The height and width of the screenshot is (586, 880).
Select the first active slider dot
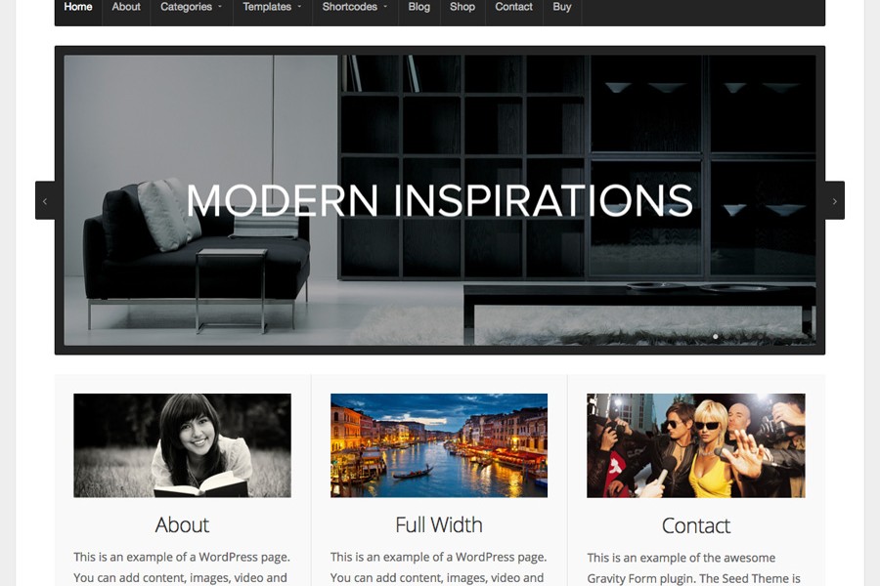coord(715,336)
